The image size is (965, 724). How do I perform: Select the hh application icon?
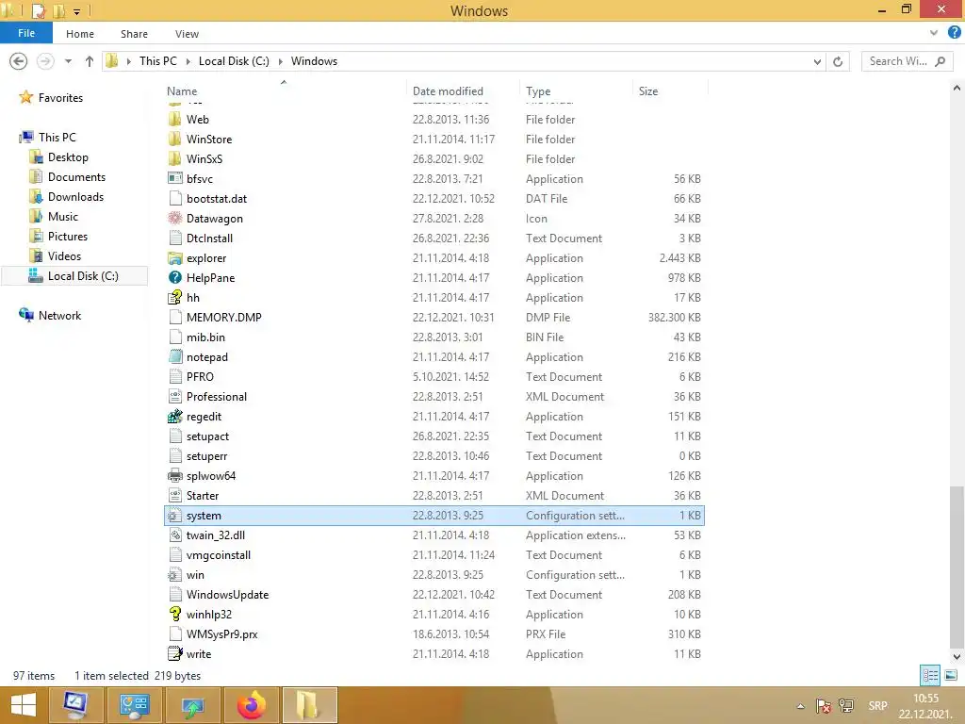[175, 297]
